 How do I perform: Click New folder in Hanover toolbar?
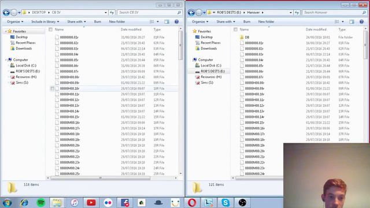coord(266,22)
